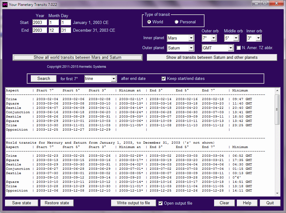Click the Start day input field
The height and width of the screenshot is (213, 286).
click(66, 22)
